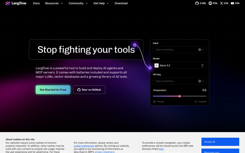This screenshot has width=245, height=153.
Task: Click return arrow icon in API Key field
Action: point(203,81)
